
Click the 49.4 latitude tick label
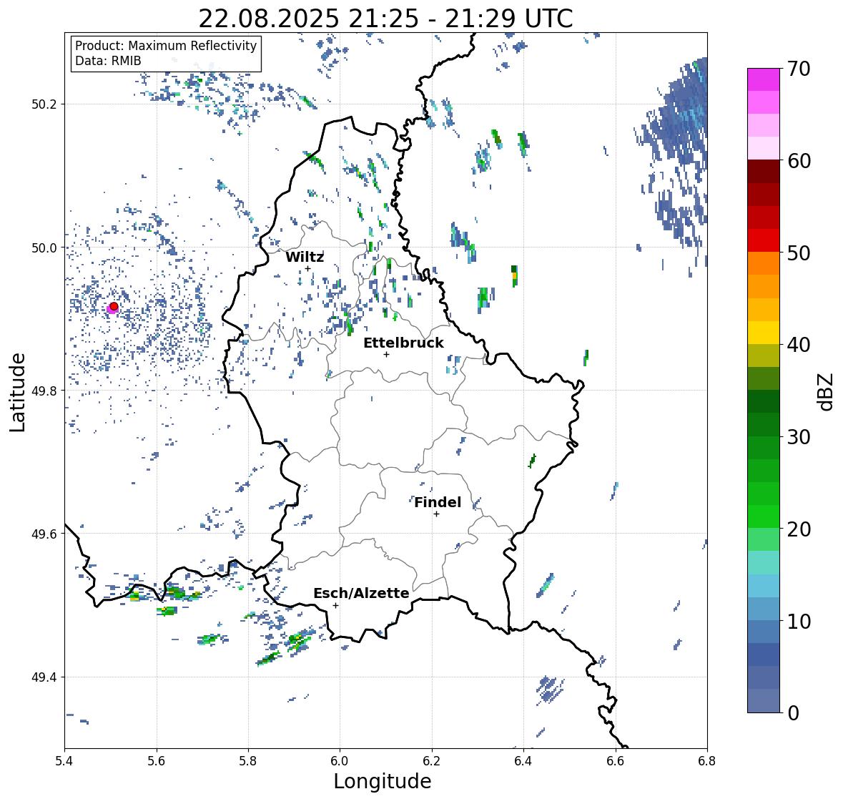pyautogui.click(x=44, y=677)
